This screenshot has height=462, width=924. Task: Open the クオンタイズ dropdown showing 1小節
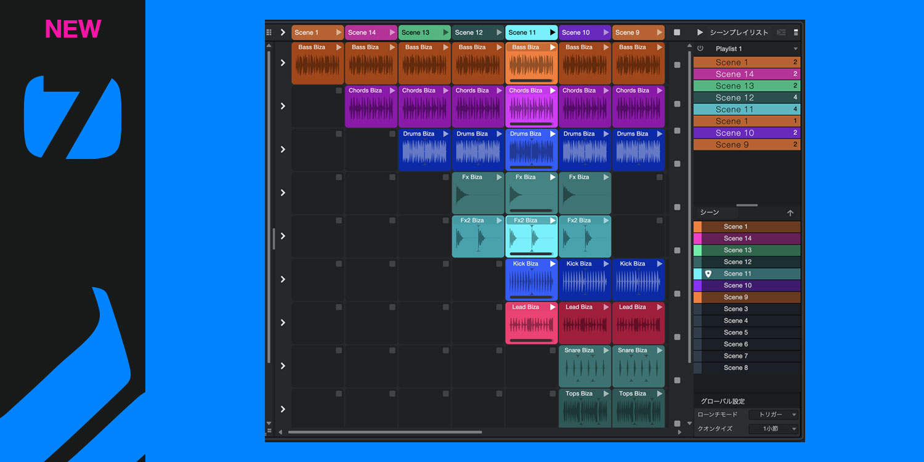[773, 429]
